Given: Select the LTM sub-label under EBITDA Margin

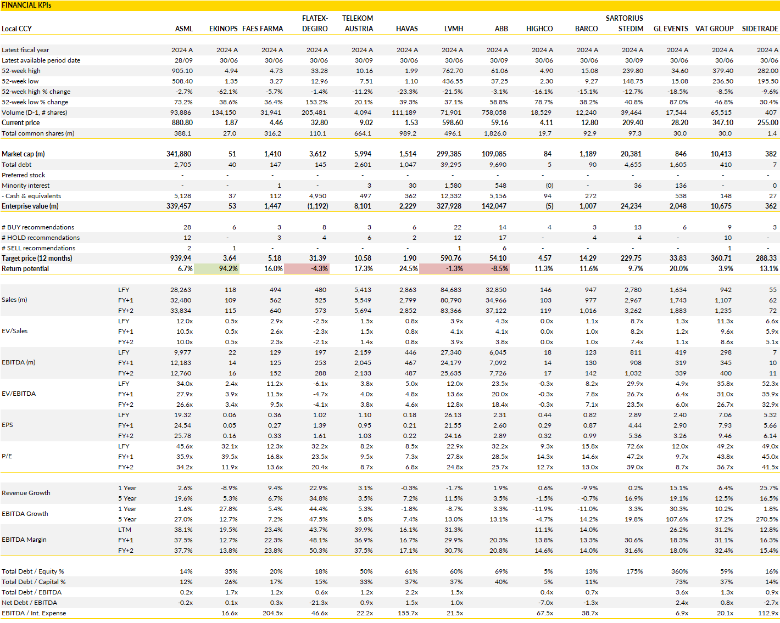Looking at the screenshot, I should pyautogui.click(x=124, y=530).
